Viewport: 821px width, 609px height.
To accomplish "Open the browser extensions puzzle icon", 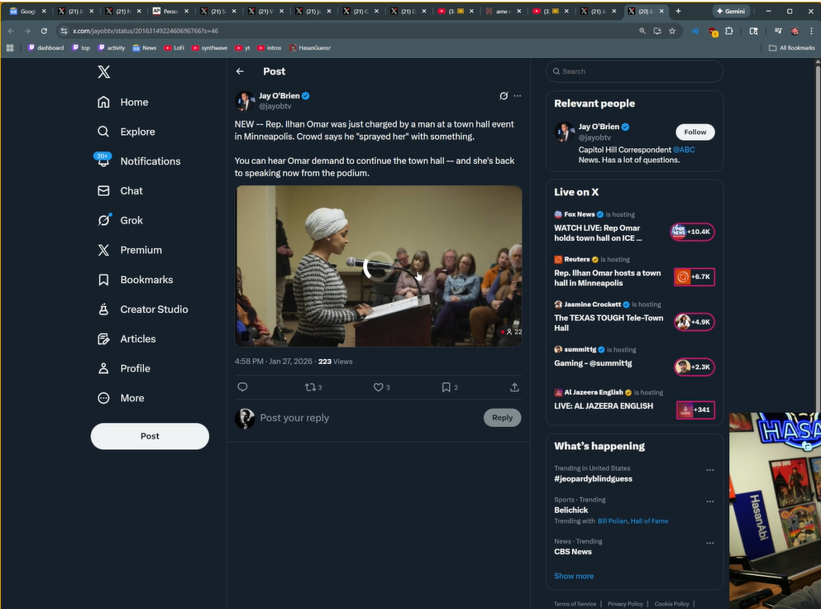I will point(729,31).
